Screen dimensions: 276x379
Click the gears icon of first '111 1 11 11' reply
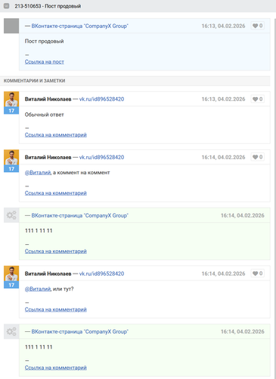(x=11, y=215)
